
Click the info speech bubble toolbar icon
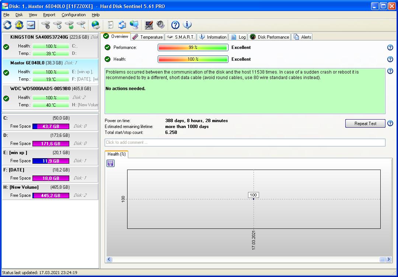point(187,25)
